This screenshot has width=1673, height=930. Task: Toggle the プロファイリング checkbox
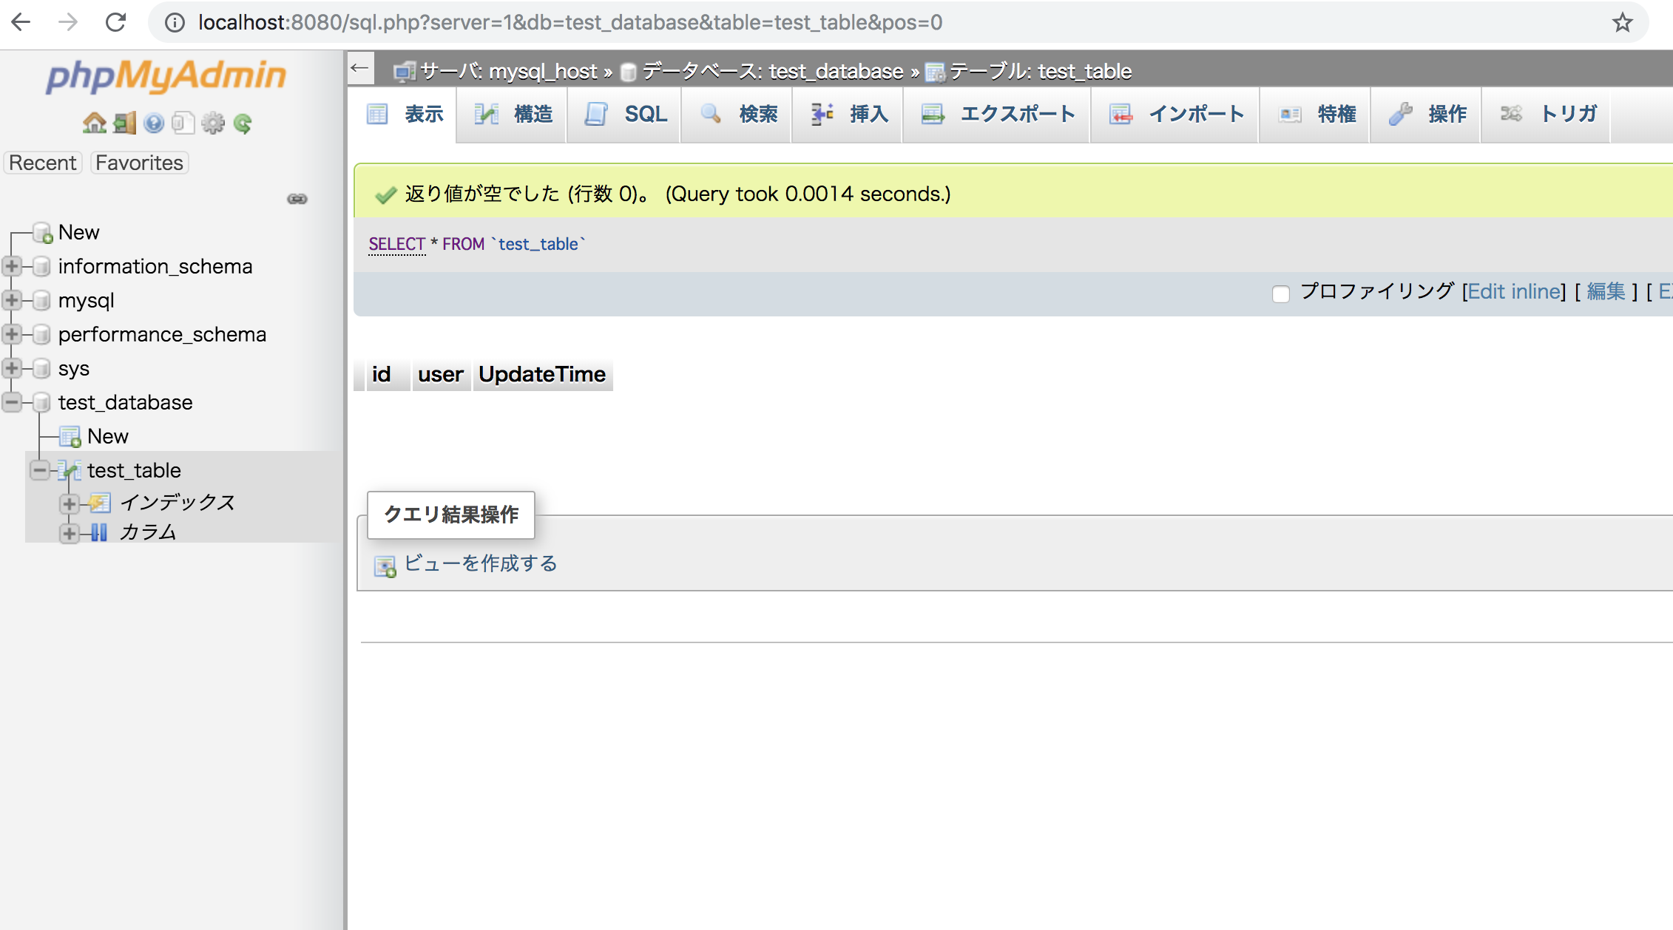[1280, 291]
